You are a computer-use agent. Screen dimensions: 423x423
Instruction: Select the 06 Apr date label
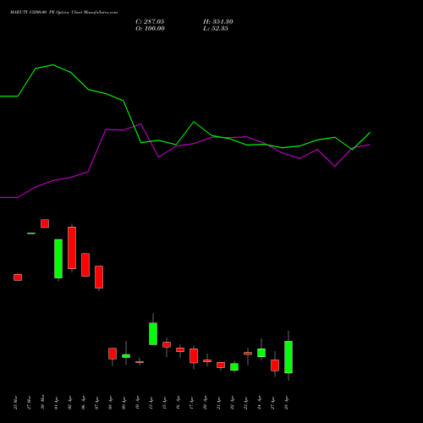(x=83, y=403)
